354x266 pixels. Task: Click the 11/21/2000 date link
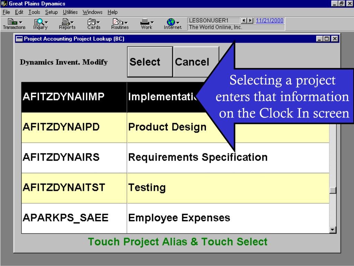(x=270, y=20)
